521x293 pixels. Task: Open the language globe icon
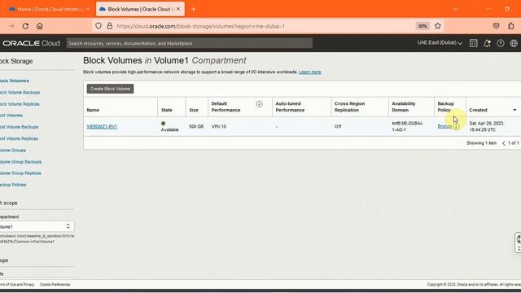click(x=514, y=43)
